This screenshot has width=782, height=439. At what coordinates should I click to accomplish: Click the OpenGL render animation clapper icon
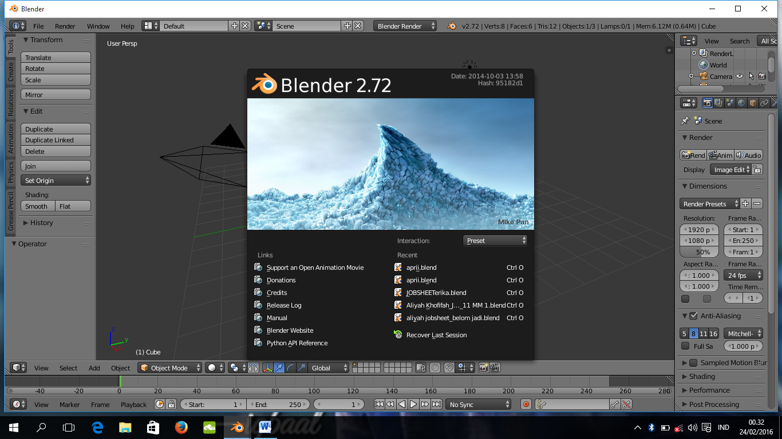(495, 368)
